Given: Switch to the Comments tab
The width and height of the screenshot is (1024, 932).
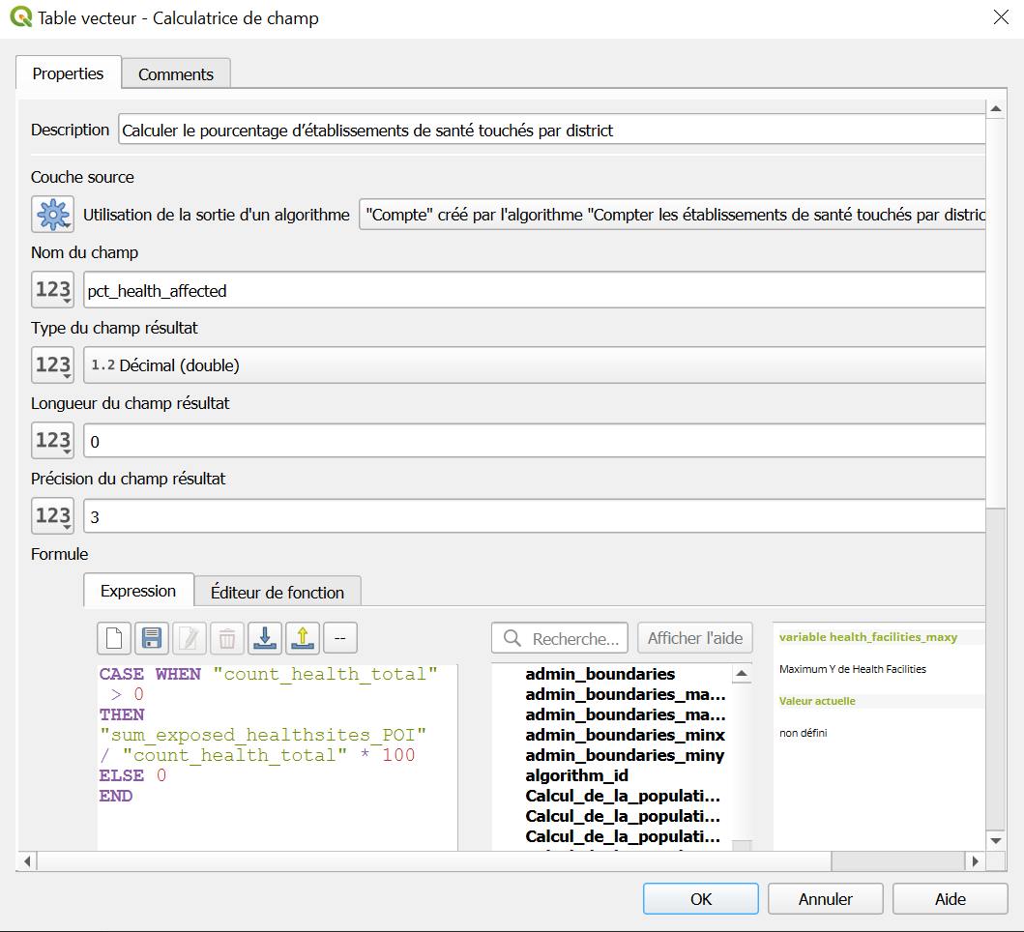Looking at the screenshot, I should click(176, 74).
